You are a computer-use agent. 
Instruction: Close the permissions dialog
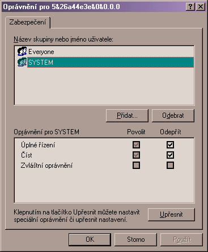(x=200, y=7)
